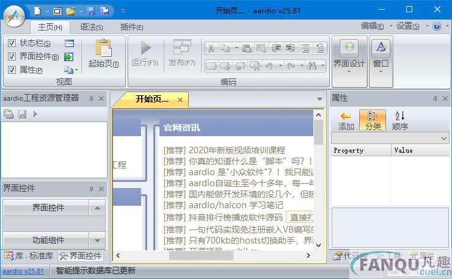Run the program with 运行(F5)

[145, 53]
